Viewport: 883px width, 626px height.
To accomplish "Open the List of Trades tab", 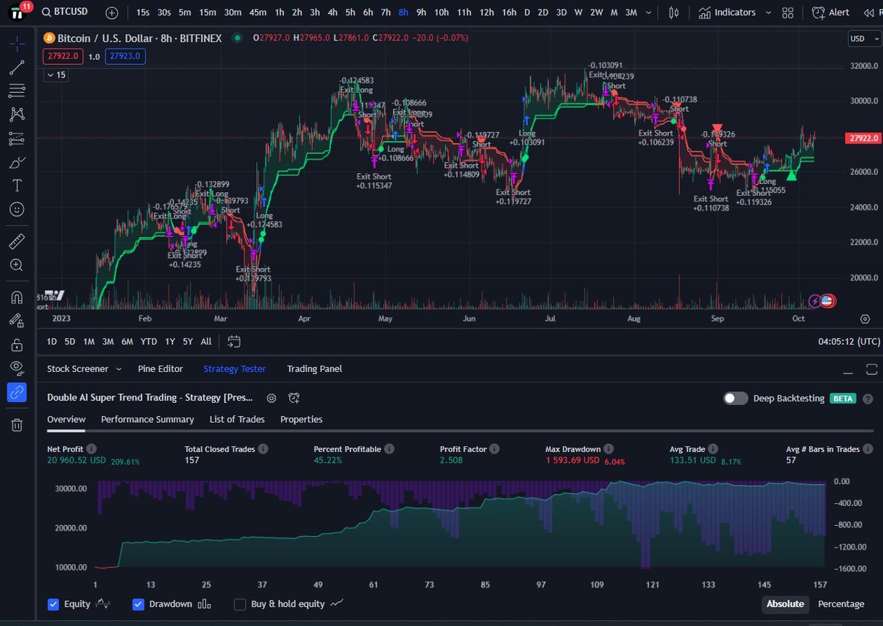I will click(237, 419).
